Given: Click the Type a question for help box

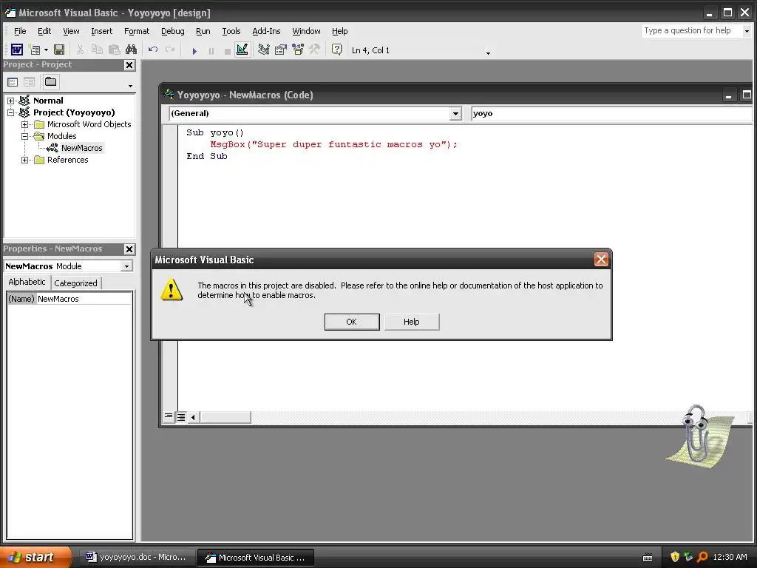Looking at the screenshot, I should tap(691, 30).
